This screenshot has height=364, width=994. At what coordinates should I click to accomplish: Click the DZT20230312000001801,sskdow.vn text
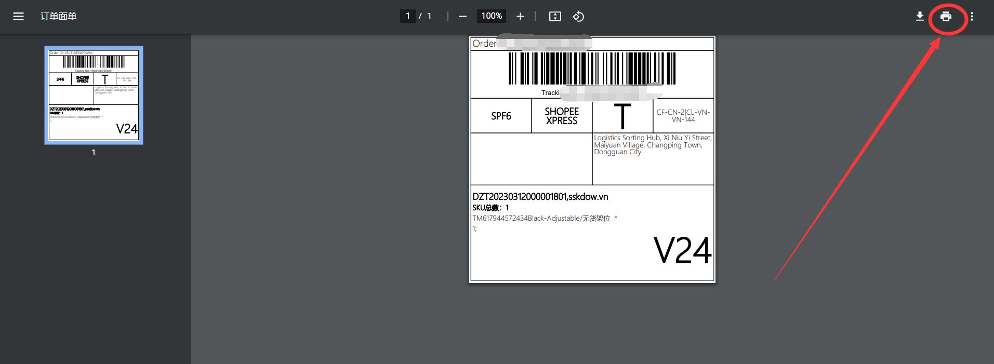click(540, 197)
